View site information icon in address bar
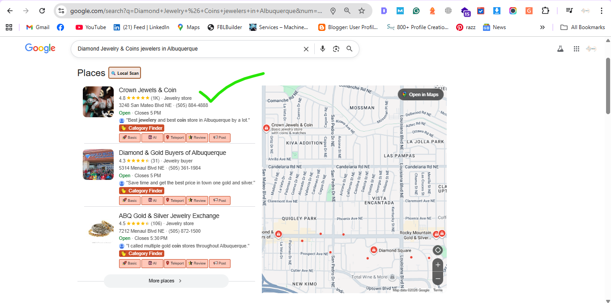 [x=61, y=11]
